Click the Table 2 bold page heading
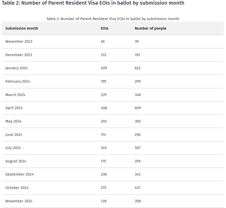Viewport: 226px width, 208px height. (x=93, y=3)
